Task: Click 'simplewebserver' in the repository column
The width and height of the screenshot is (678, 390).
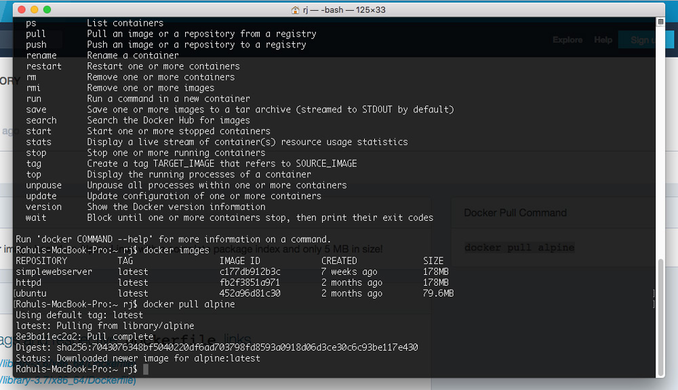Action: click(x=54, y=272)
